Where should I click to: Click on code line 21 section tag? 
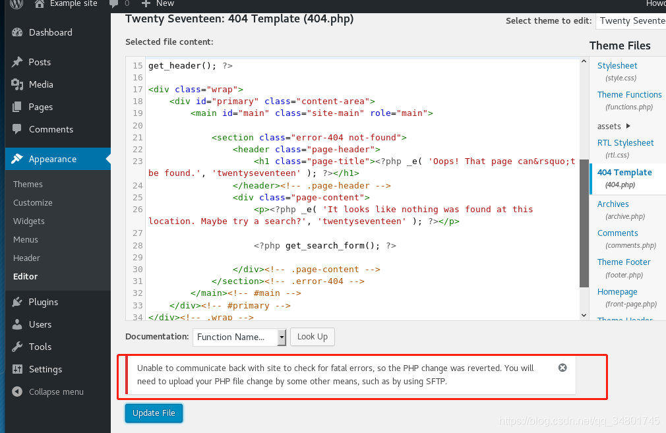(x=309, y=138)
